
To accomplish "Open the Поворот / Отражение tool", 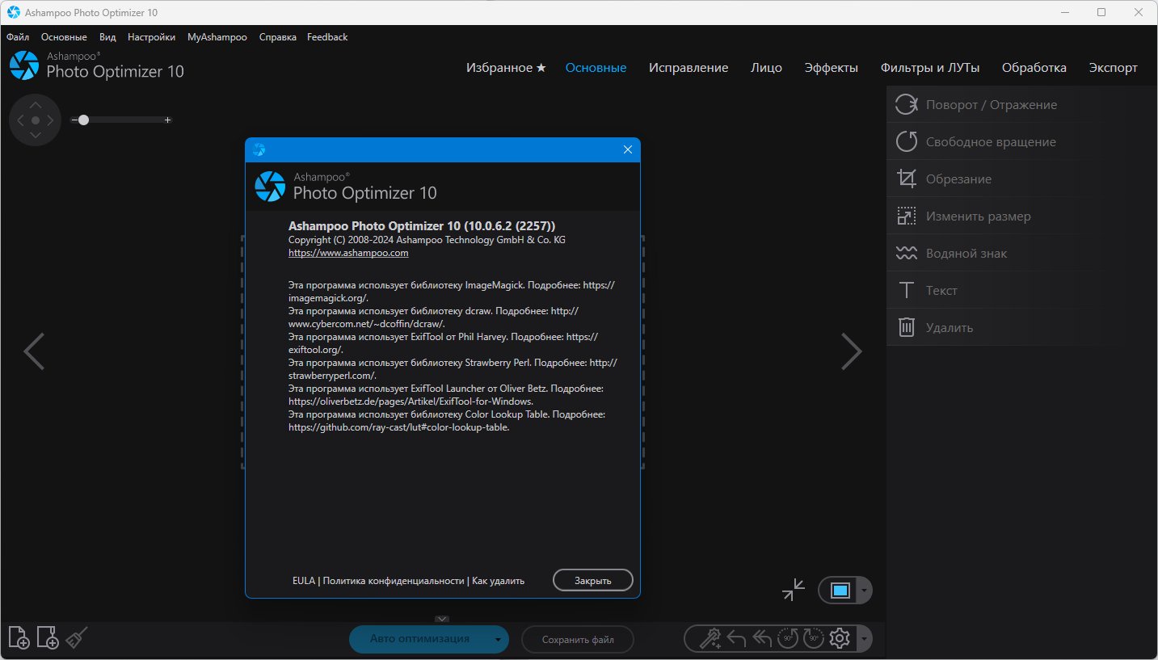I will 1021,104.
